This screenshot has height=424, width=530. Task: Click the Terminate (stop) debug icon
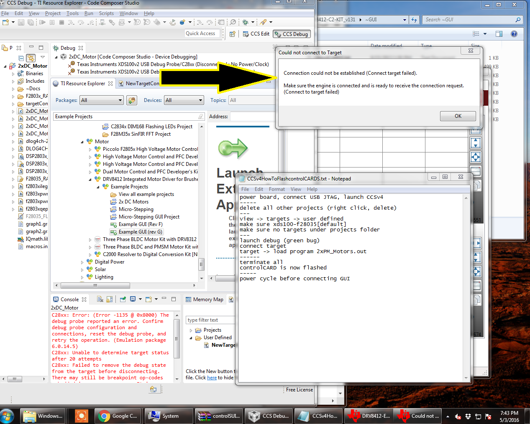tap(61, 22)
